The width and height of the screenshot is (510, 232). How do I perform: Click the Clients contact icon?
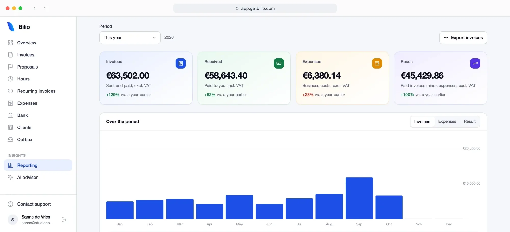coord(10,127)
